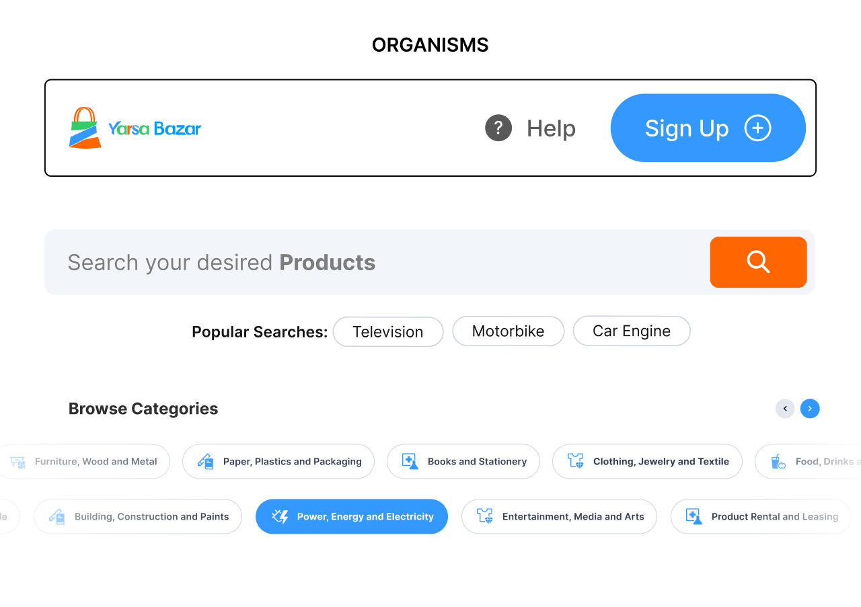
Task: Click the book icon on Books and Stationery
Action: pyautogui.click(x=408, y=461)
